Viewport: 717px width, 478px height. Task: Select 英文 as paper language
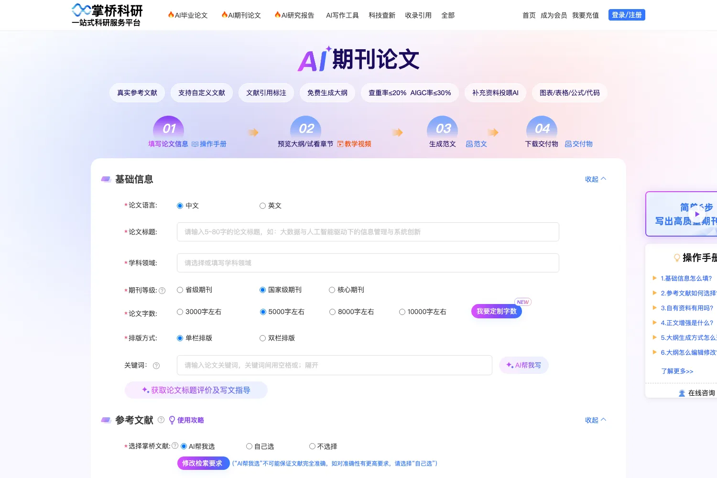pyautogui.click(x=262, y=206)
